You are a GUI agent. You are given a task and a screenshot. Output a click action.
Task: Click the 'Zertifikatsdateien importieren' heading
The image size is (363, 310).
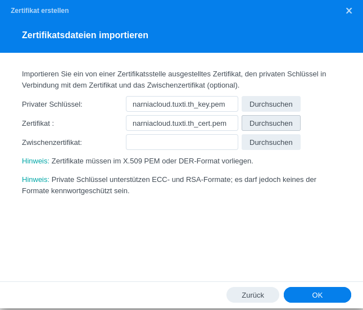85,35
